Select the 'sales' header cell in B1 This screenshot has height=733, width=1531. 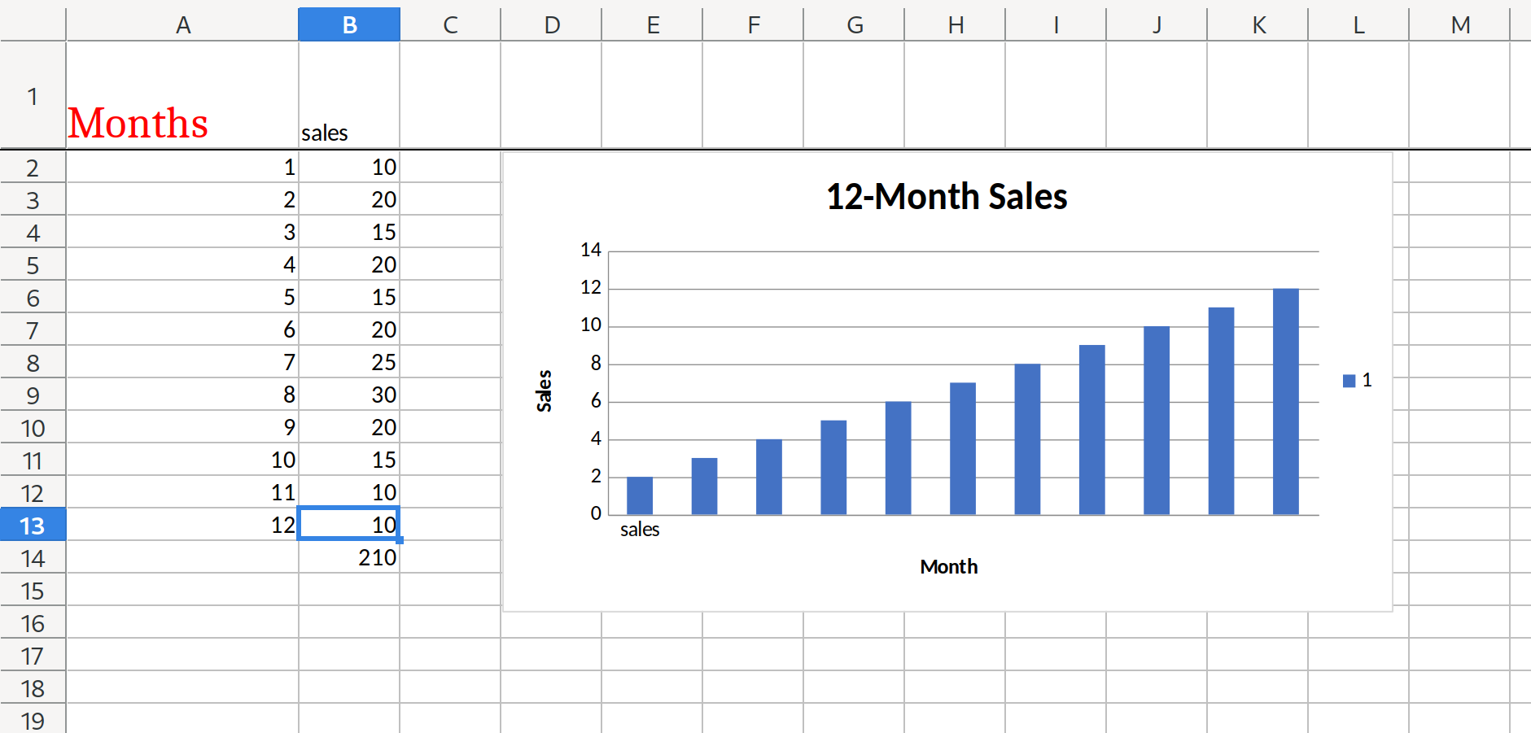(x=325, y=133)
